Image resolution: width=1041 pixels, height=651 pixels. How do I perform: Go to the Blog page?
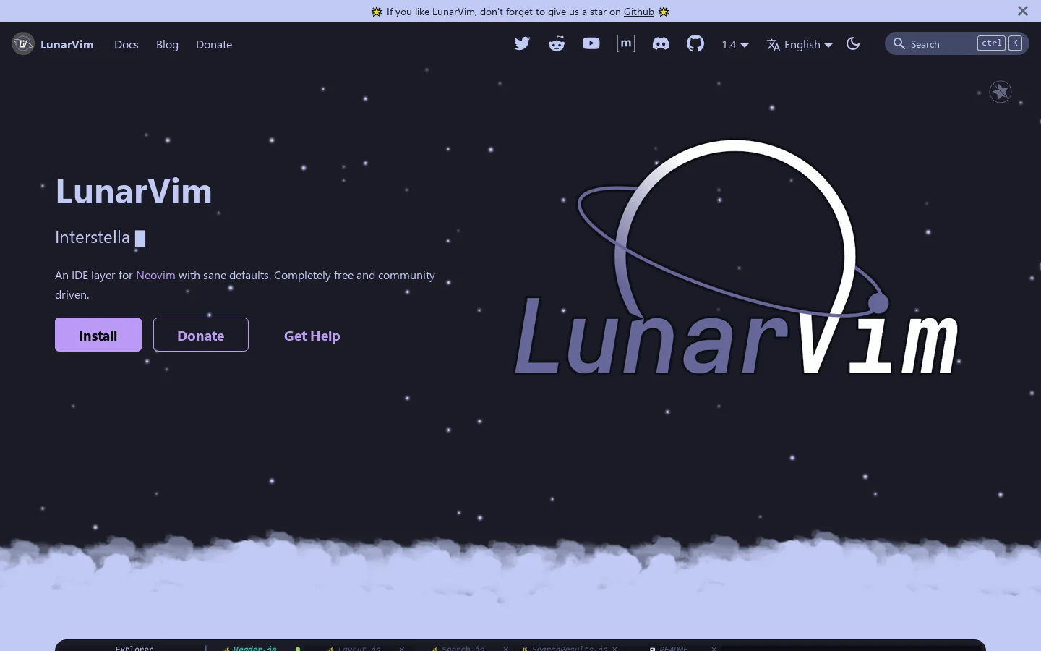point(167,44)
